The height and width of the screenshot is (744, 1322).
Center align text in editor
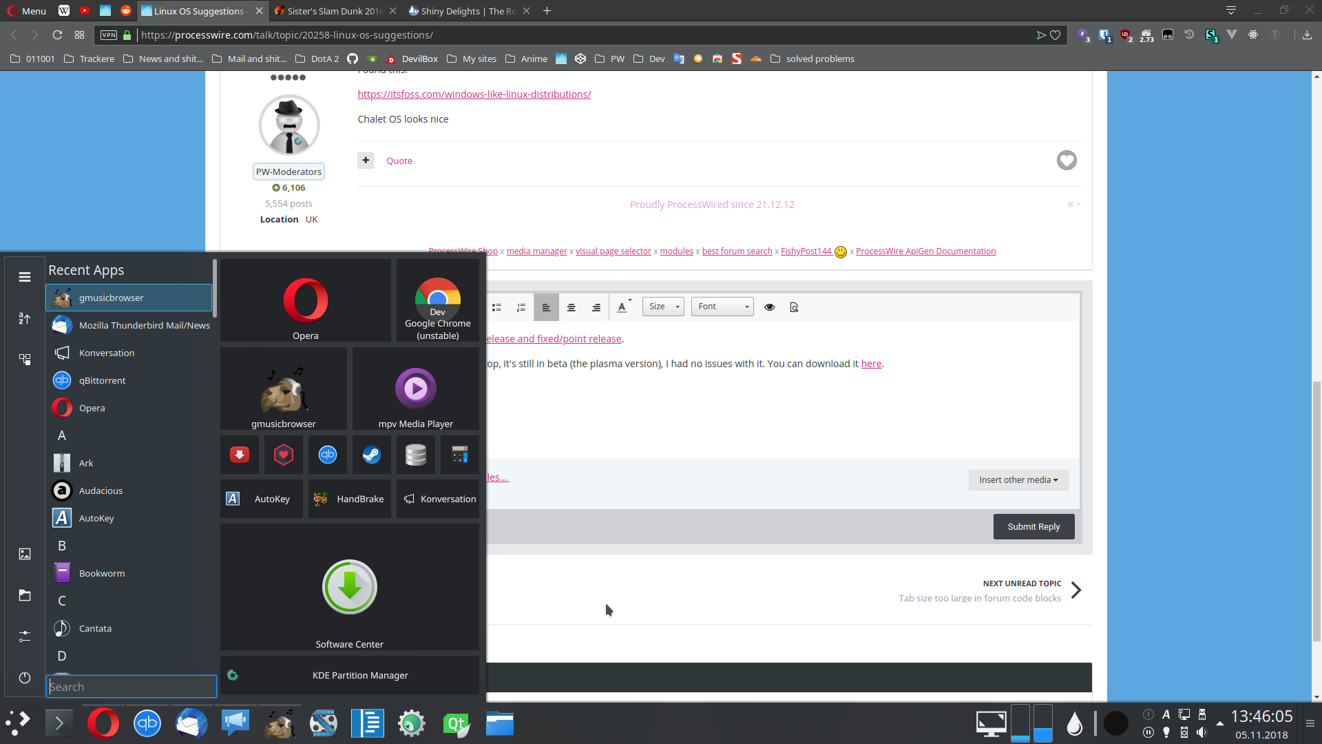pyautogui.click(x=571, y=307)
